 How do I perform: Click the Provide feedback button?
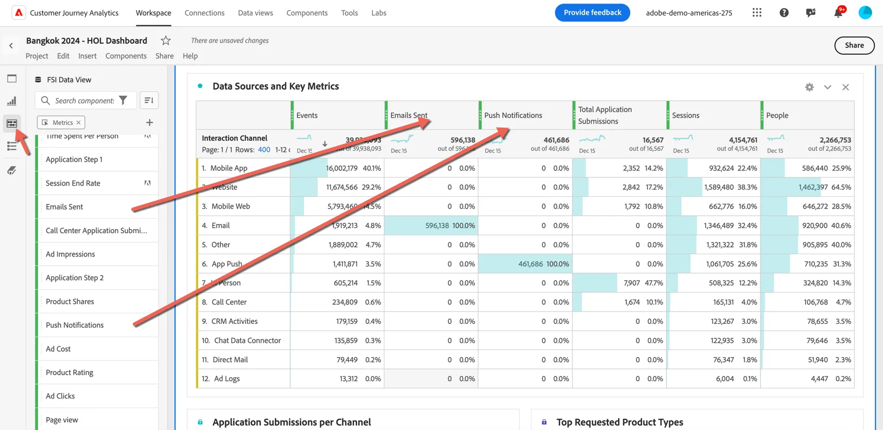tap(592, 12)
